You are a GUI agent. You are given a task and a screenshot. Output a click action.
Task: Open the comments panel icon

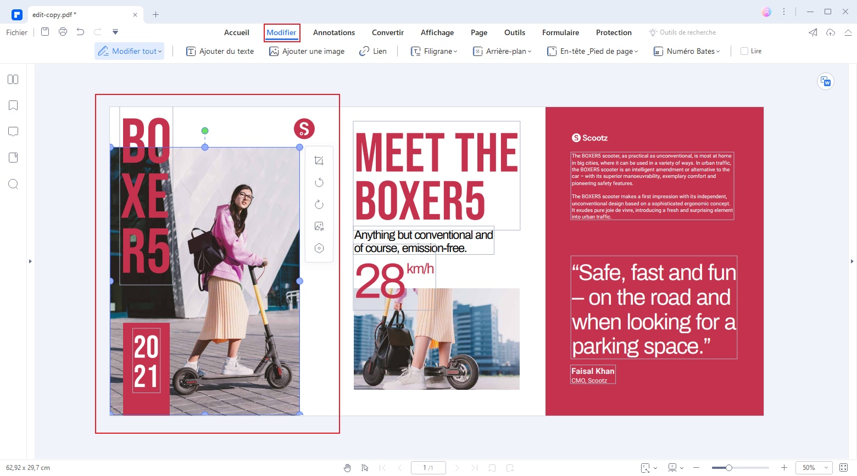pos(13,132)
